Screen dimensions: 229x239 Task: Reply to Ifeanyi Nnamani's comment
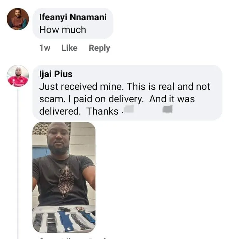(x=99, y=48)
